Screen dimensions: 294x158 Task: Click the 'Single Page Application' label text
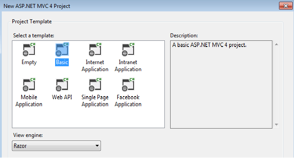coord(95,101)
